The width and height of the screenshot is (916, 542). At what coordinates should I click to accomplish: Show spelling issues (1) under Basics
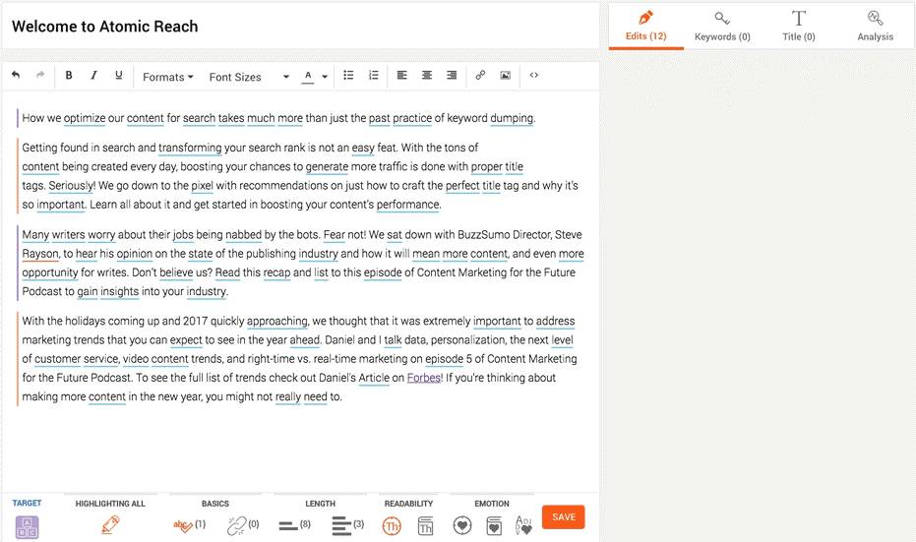coord(189,525)
